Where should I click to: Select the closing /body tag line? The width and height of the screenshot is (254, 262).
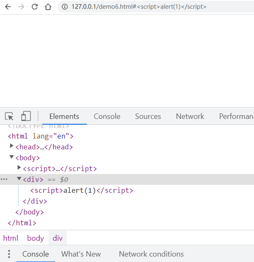click(x=29, y=212)
